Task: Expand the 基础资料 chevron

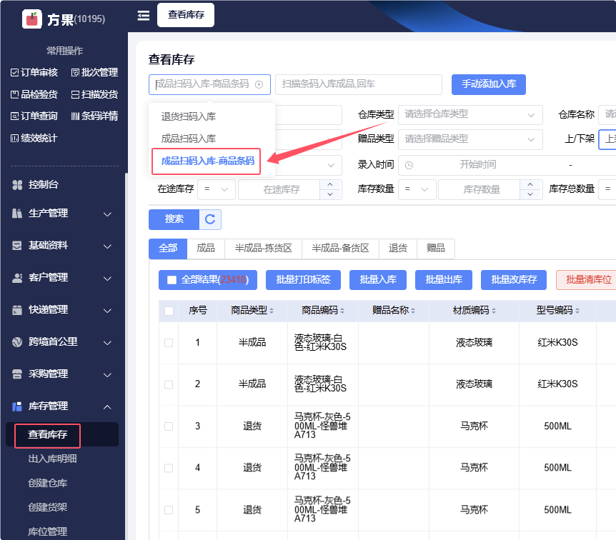Action: (x=107, y=246)
